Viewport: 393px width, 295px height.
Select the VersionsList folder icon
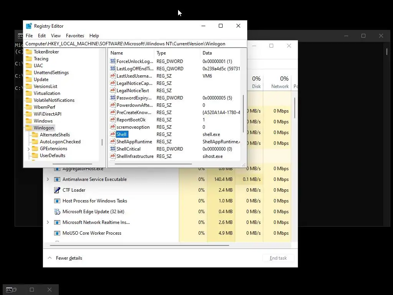click(29, 86)
